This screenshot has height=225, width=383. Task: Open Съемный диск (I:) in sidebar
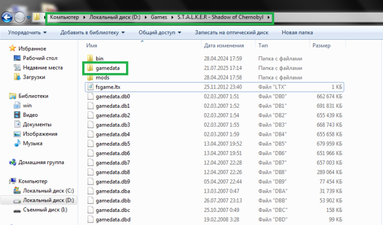pyautogui.click(x=45, y=210)
